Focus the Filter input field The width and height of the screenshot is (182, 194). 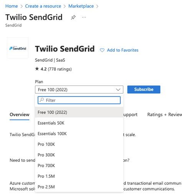pyautogui.click(x=79, y=100)
